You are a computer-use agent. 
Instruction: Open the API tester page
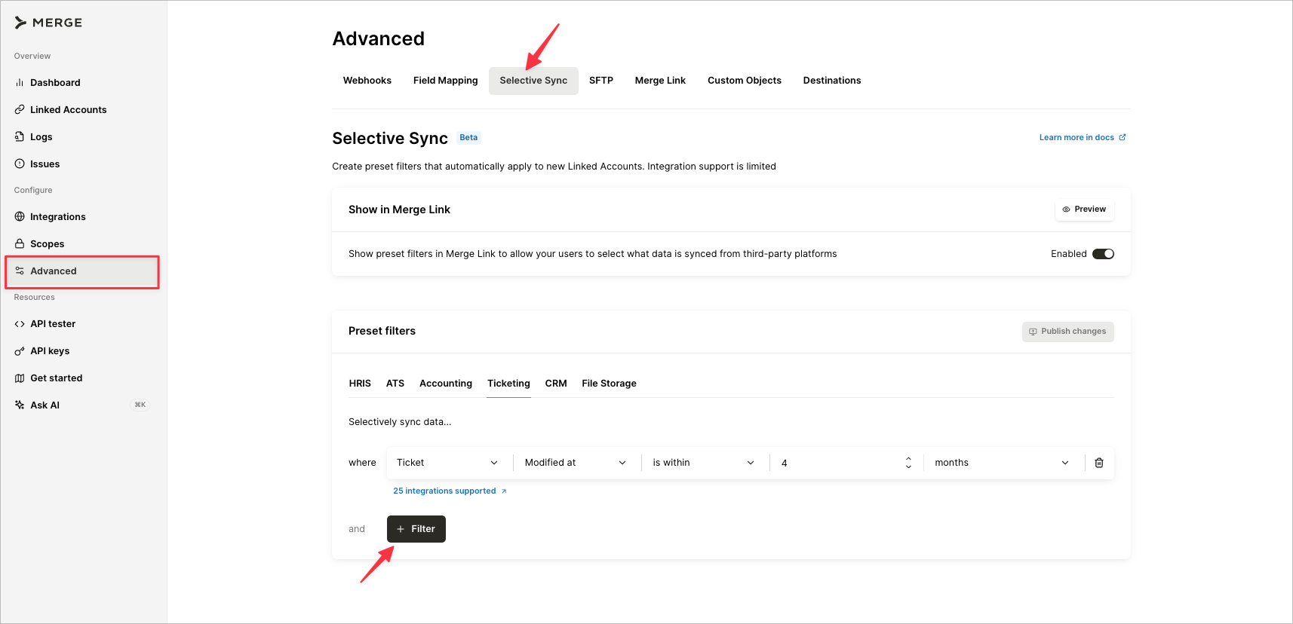[83, 324]
